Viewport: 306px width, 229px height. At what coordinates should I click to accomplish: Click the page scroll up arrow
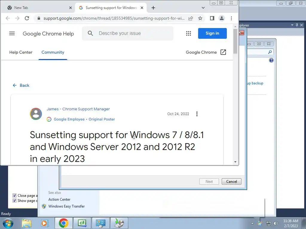tap(235, 26)
